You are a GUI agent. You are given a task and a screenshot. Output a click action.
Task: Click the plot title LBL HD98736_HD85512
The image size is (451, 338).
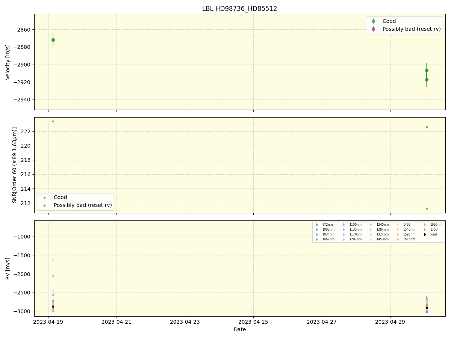click(x=239, y=9)
